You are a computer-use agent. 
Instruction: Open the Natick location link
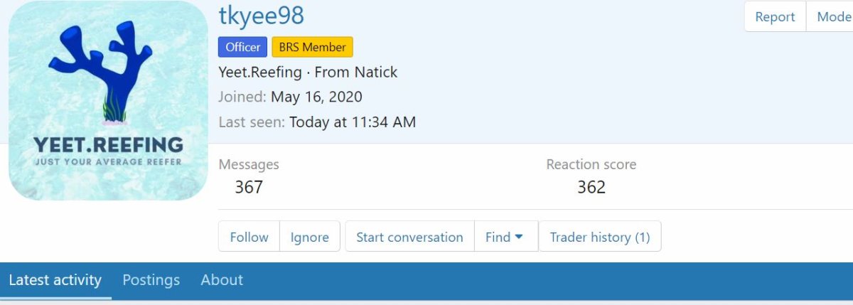pos(373,72)
